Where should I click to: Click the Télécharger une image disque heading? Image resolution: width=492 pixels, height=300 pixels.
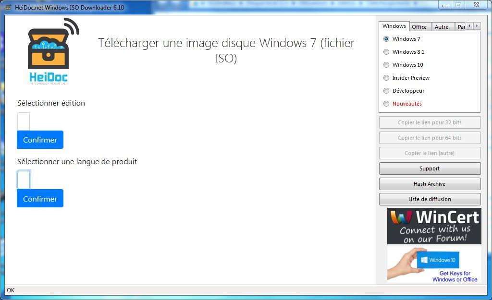coord(226,50)
